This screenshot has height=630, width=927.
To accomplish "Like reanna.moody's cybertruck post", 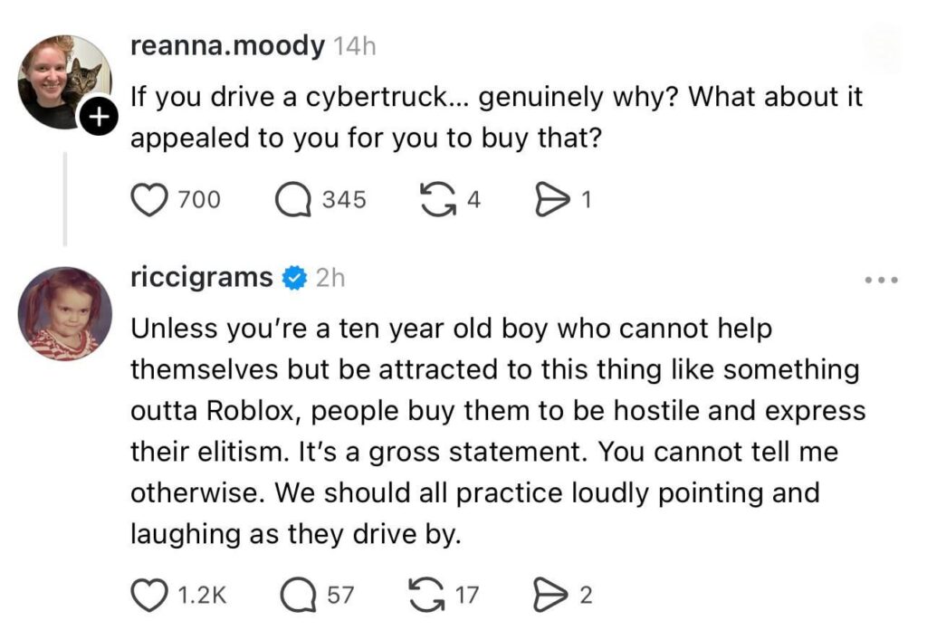I will tap(149, 200).
